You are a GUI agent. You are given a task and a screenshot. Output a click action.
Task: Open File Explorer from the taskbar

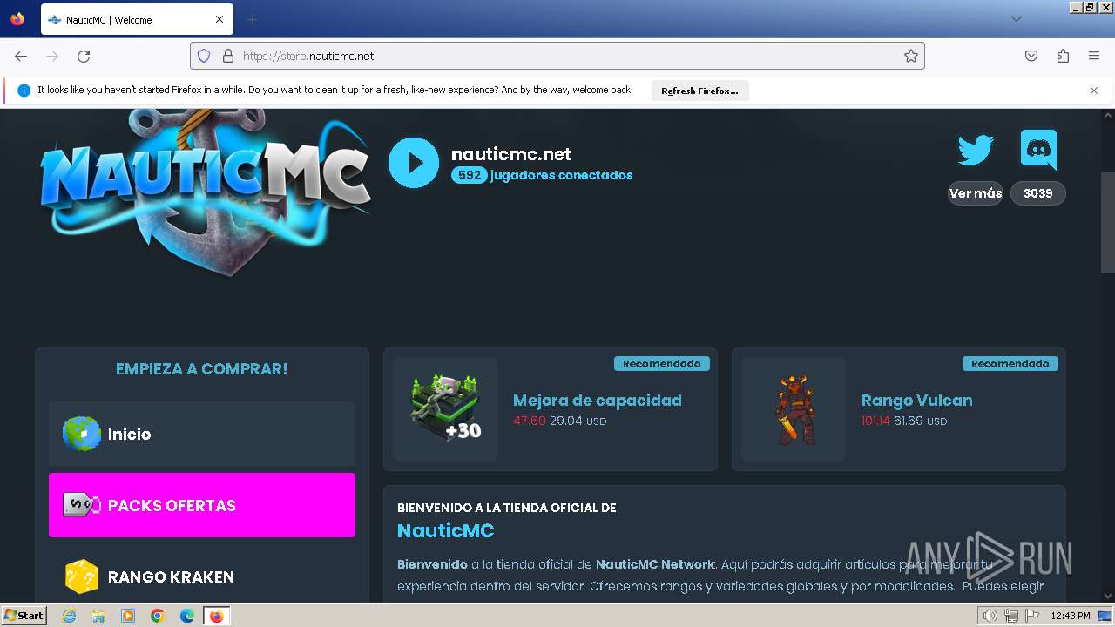point(98,616)
